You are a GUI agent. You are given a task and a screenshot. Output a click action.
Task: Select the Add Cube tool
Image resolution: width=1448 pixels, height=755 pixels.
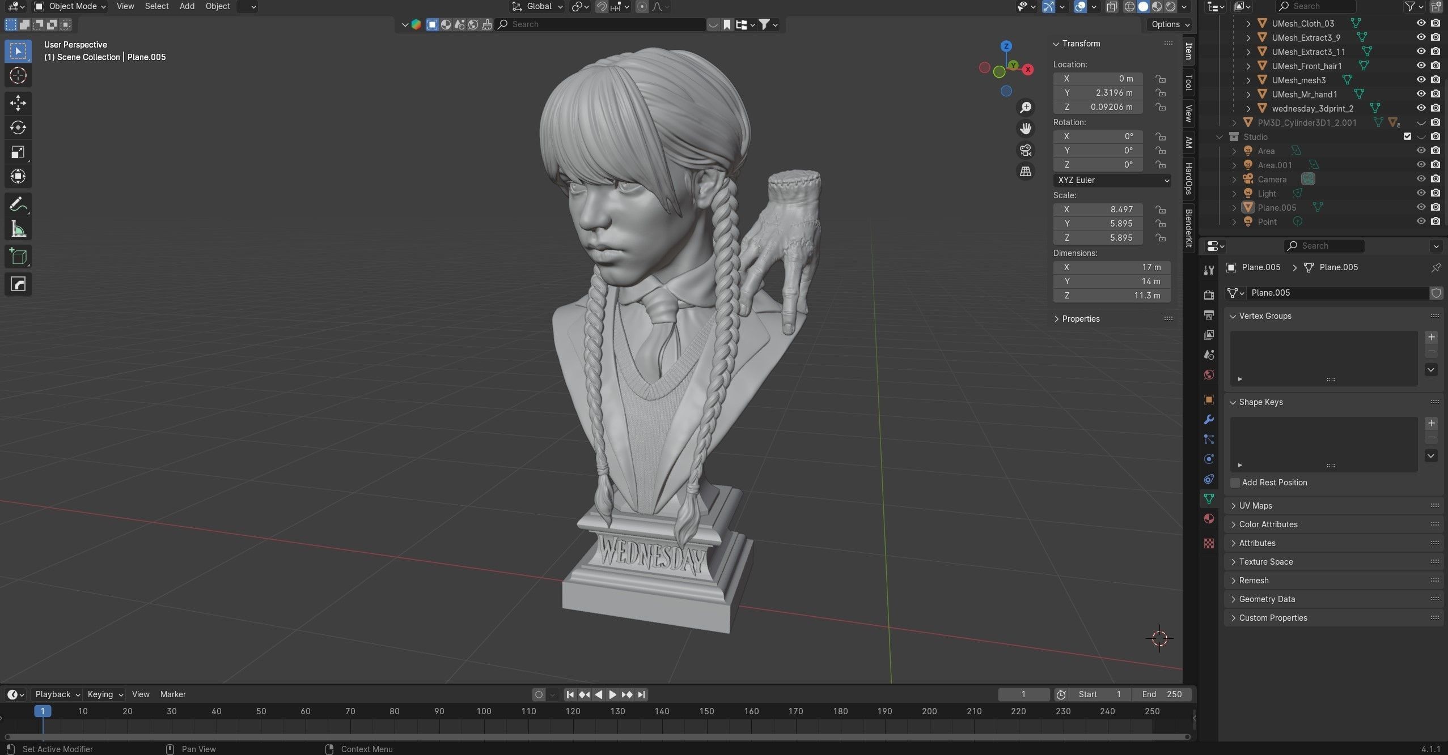[18, 257]
